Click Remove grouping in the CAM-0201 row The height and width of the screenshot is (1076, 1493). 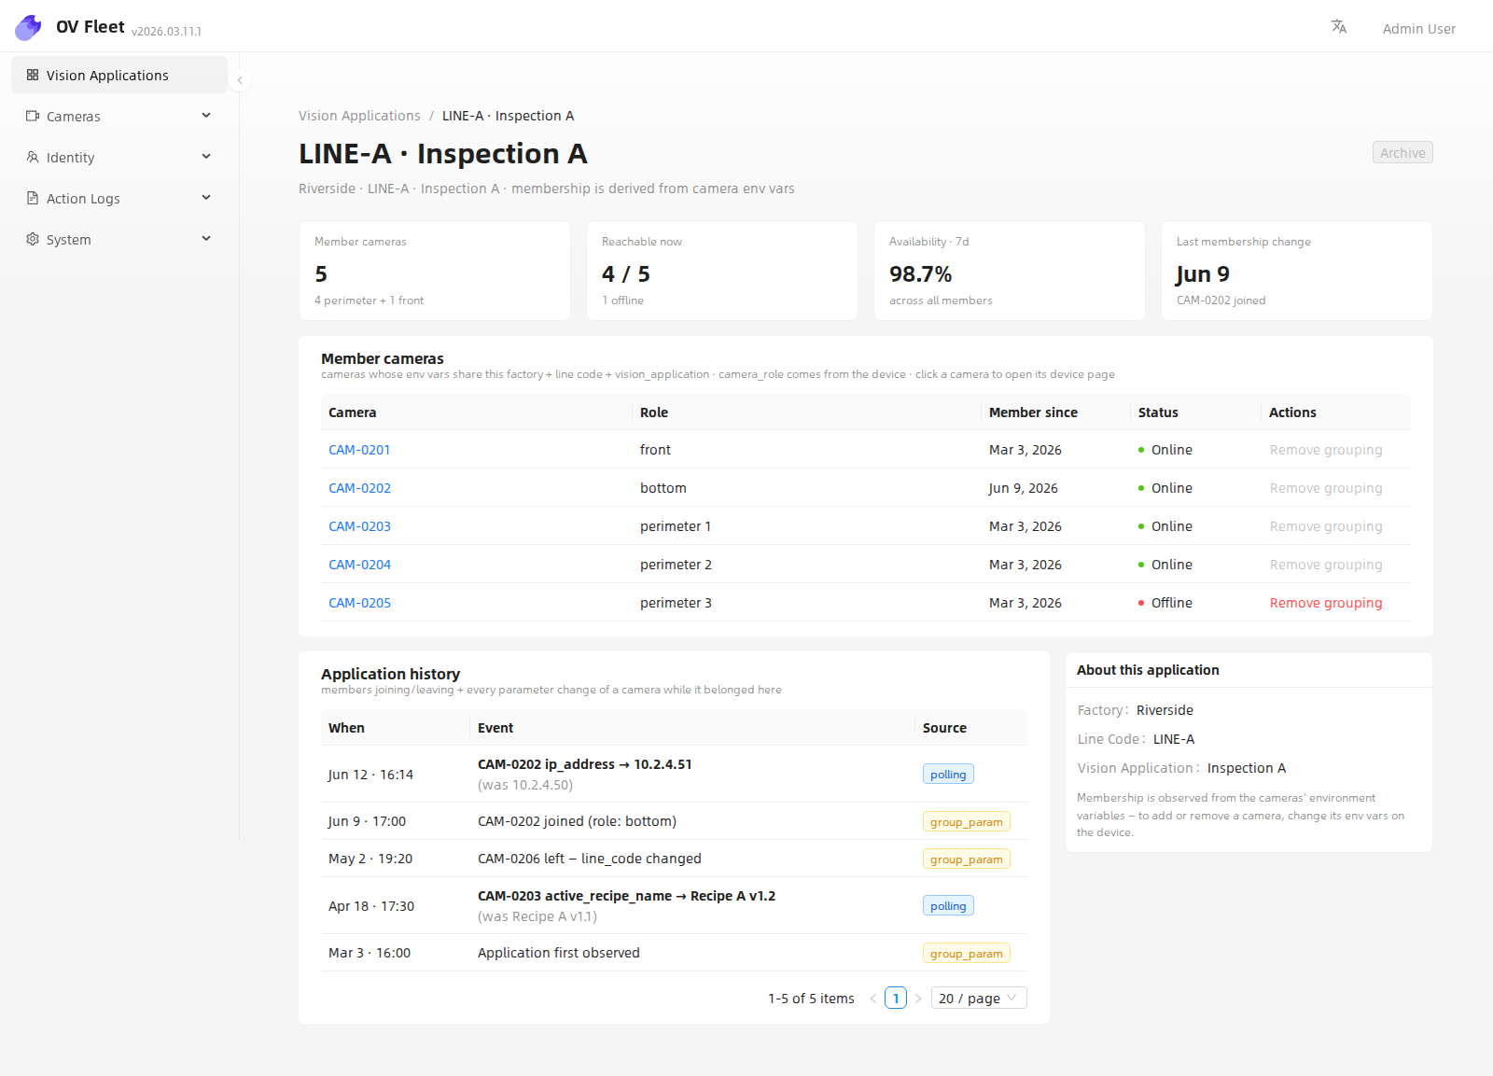(x=1326, y=450)
